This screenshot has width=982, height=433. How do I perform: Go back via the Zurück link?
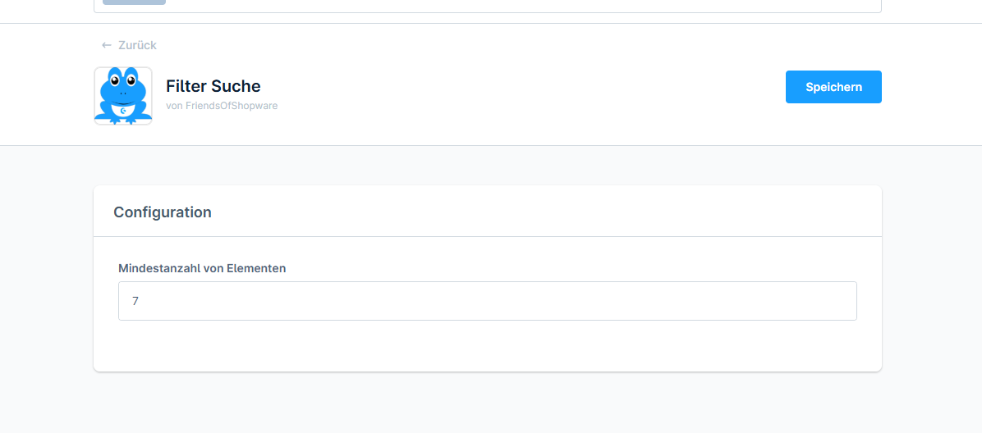(x=136, y=45)
